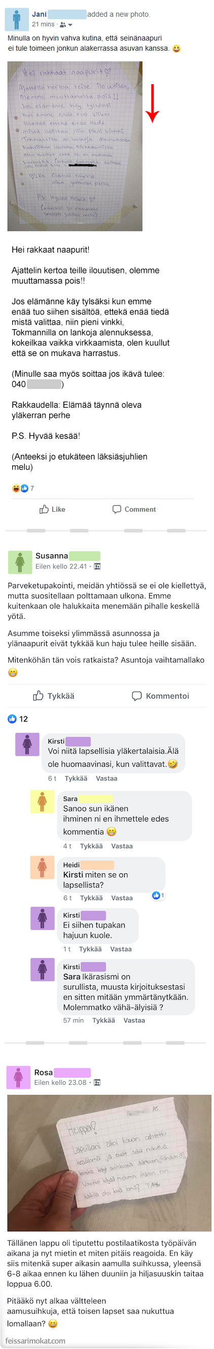Open Rosa's pink profile avatar

(18, 1078)
